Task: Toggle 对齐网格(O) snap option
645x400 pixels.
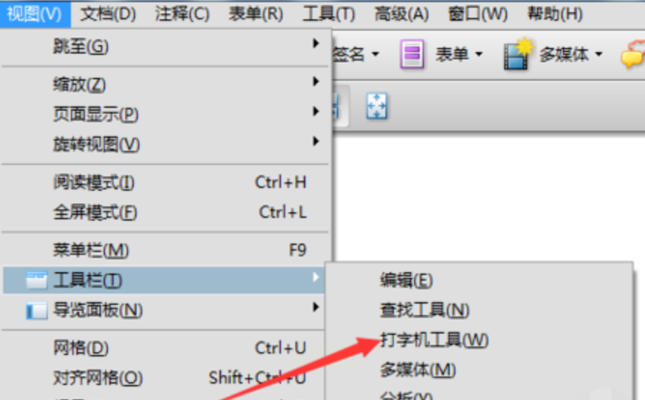Action: [x=165, y=378]
